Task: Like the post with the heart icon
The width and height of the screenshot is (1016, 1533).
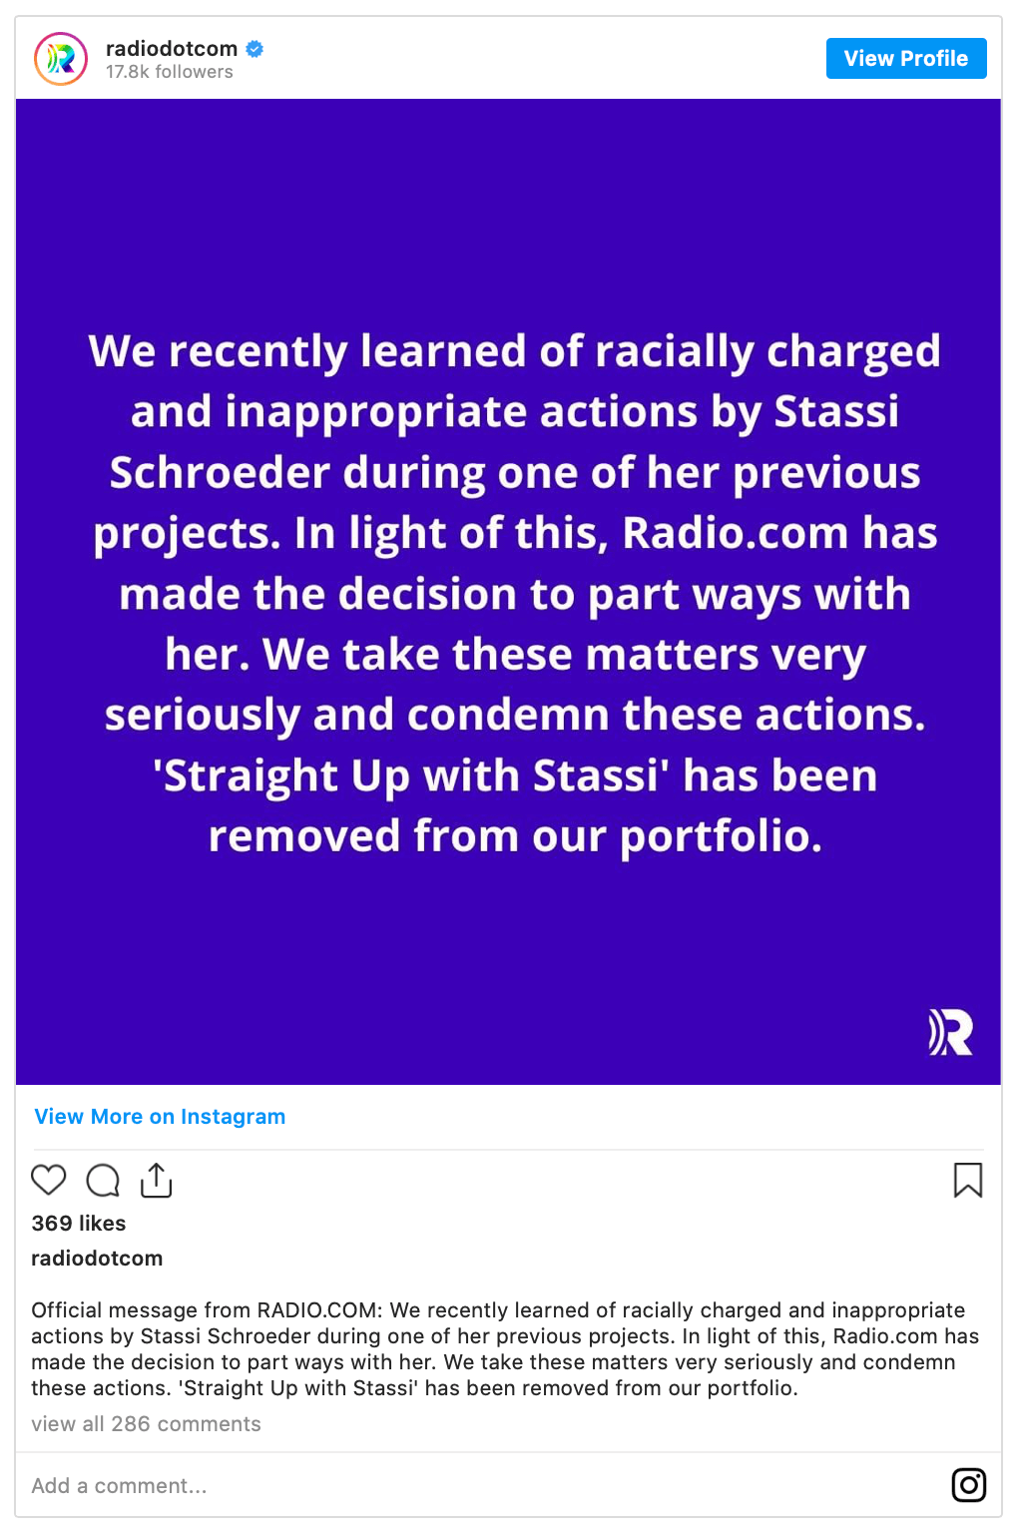Action: click(48, 1180)
